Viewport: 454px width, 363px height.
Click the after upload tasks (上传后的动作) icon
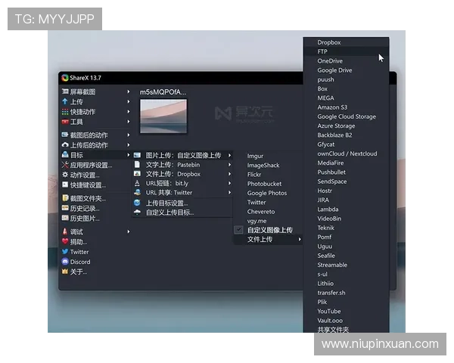[x=65, y=144]
